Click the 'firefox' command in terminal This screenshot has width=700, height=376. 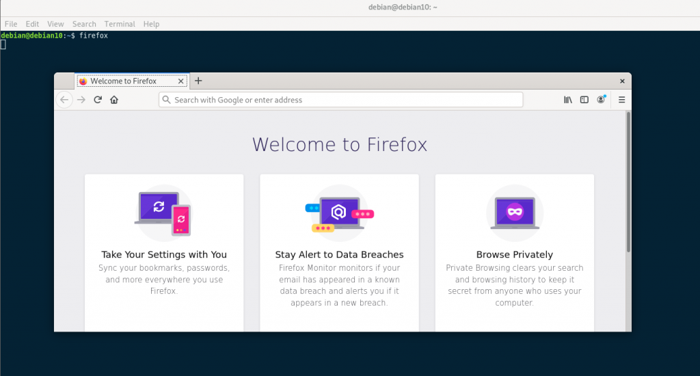(x=93, y=36)
